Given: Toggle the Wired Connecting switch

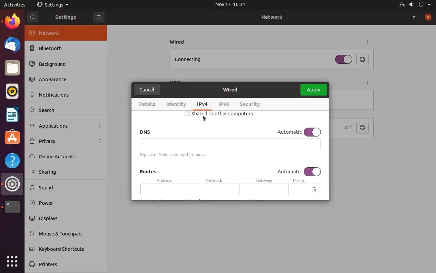Looking at the screenshot, I should (x=344, y=59).
